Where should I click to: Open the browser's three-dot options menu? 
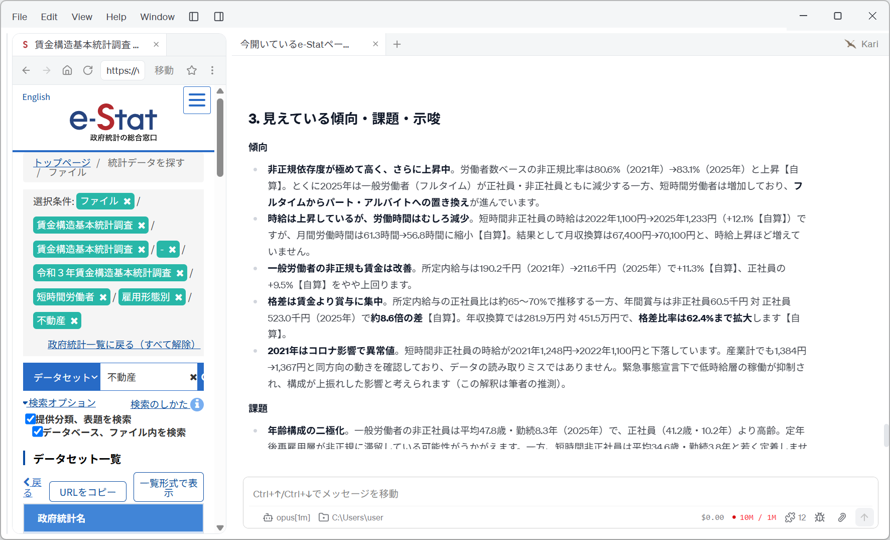coord(212,70)
